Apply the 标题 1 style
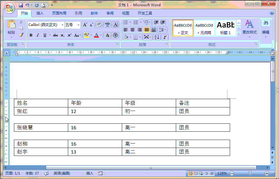This screenshot has height=179, width=279. tap(226, 28)
